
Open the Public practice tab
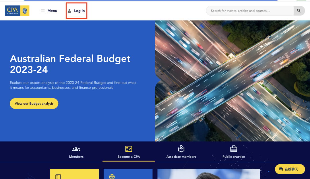coord(234,152)
